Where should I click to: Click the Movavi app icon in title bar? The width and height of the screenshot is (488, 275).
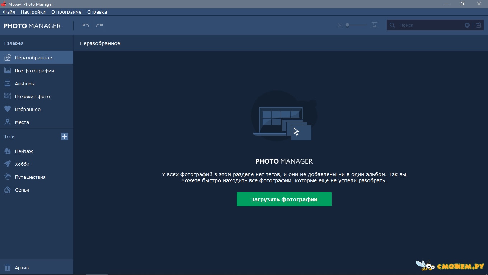4,4
